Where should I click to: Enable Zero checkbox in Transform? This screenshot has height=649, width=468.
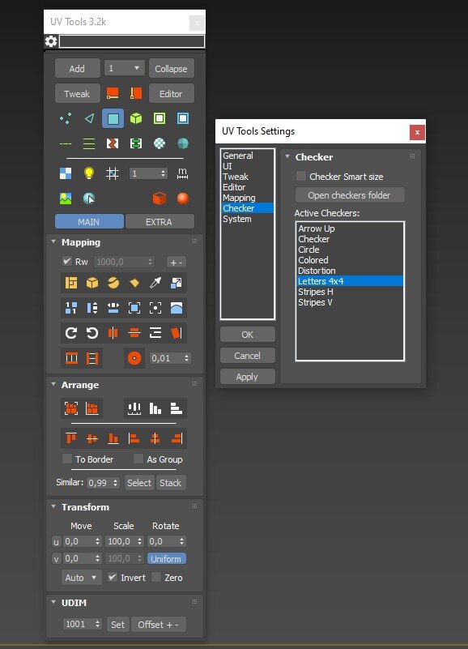click(x=156, y=577)
